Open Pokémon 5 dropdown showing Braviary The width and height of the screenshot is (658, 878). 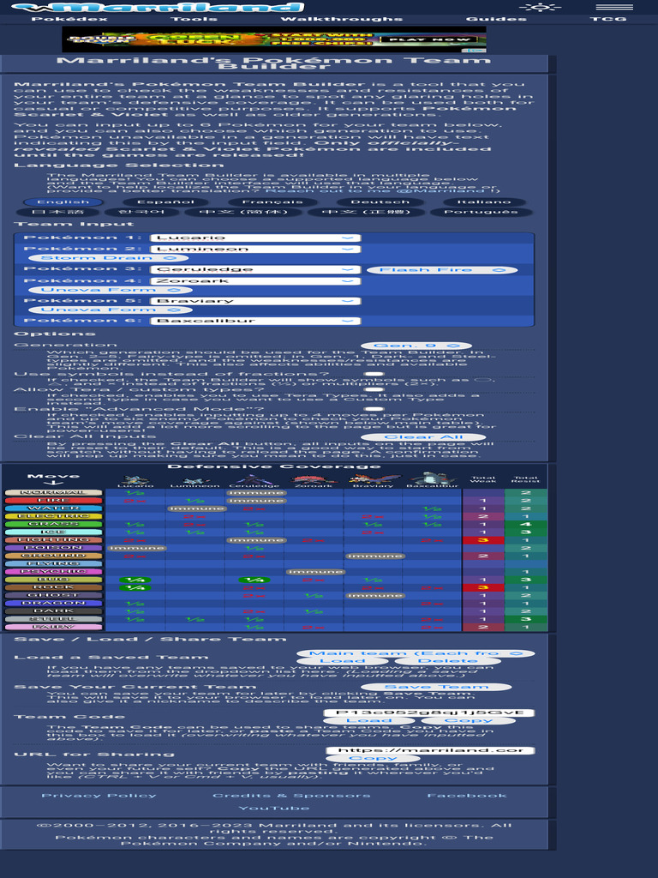[255, 301]
